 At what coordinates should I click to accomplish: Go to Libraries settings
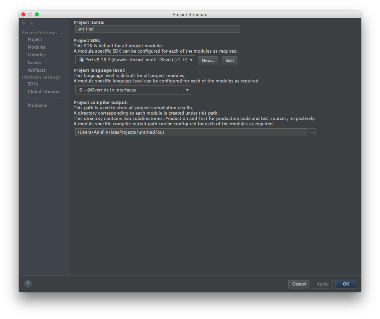click(x=36, y=55)
